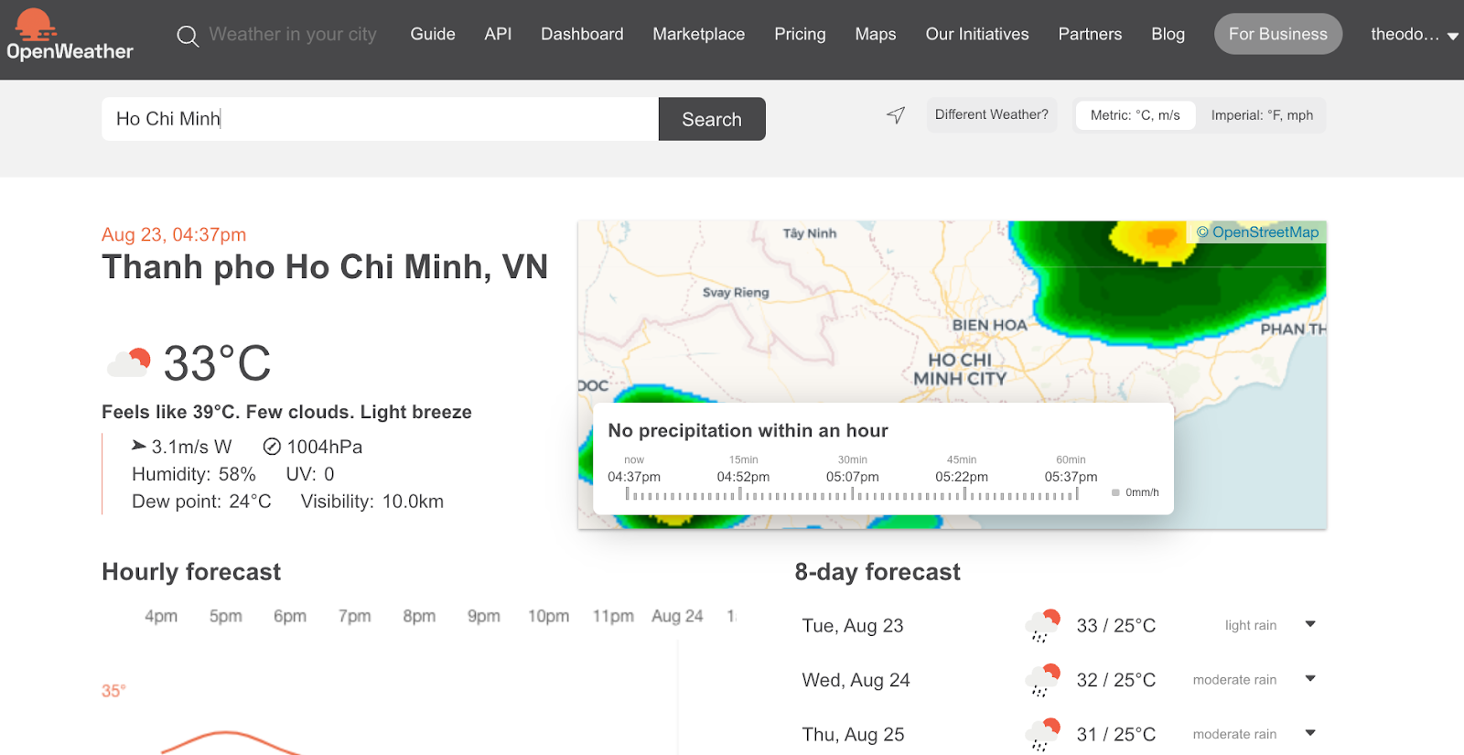Expand the Wed, Aug 24 forecast details
The image size is (1464, 755).
pyautogui.click(x=1310, y=679)
